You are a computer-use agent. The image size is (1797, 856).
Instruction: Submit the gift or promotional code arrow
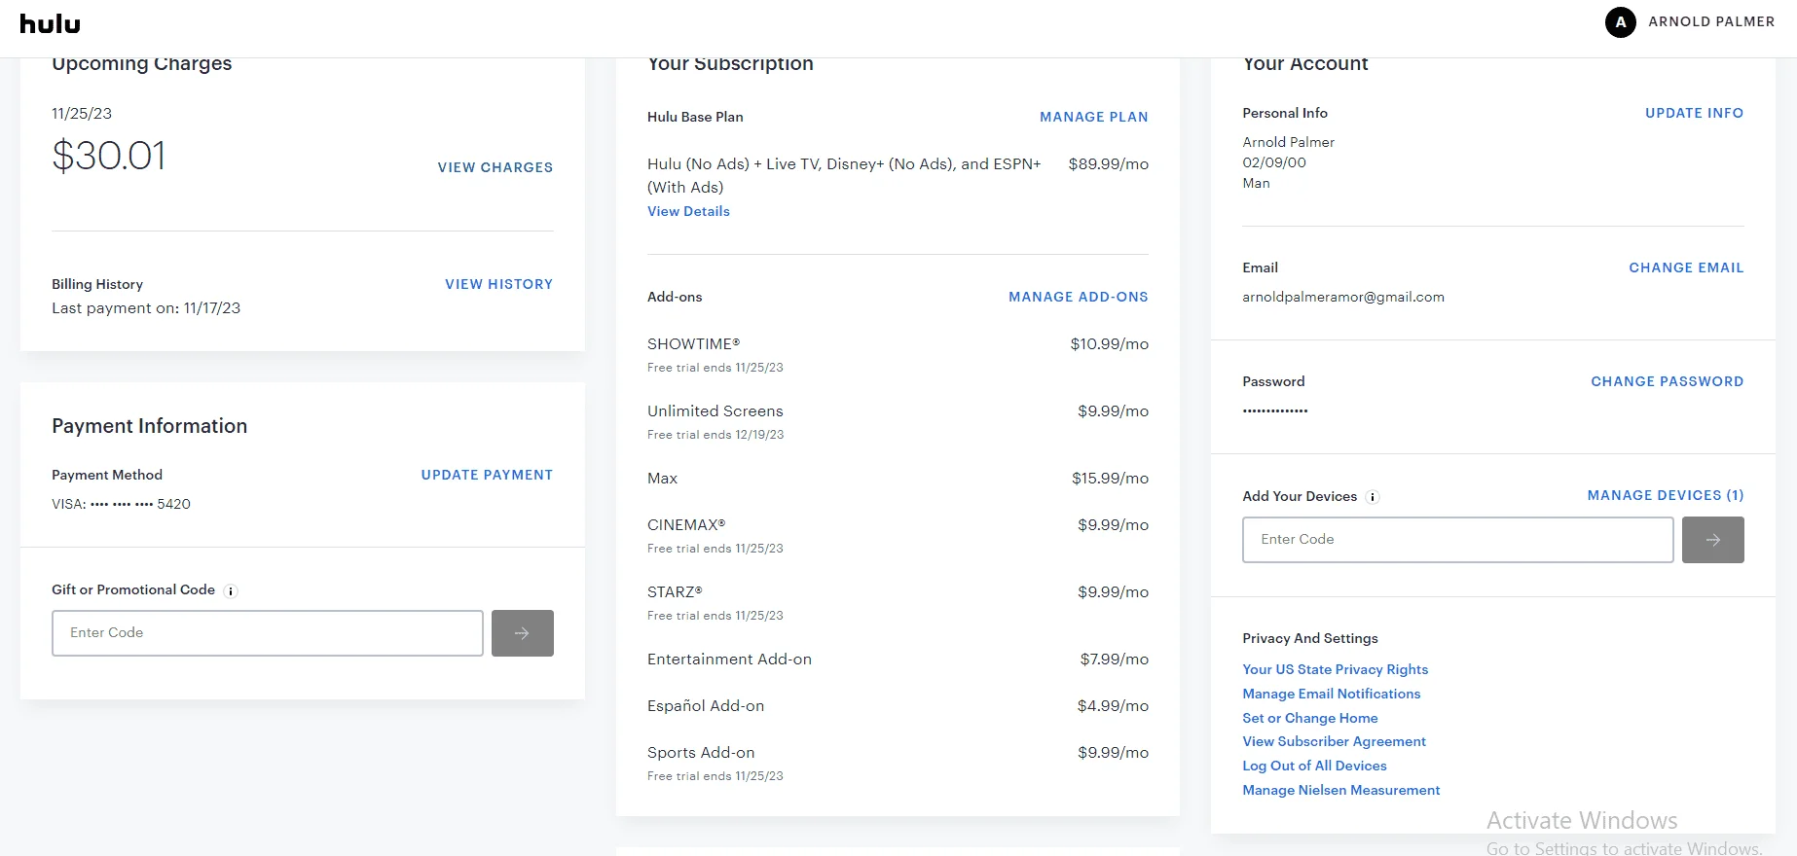[522, 633]
